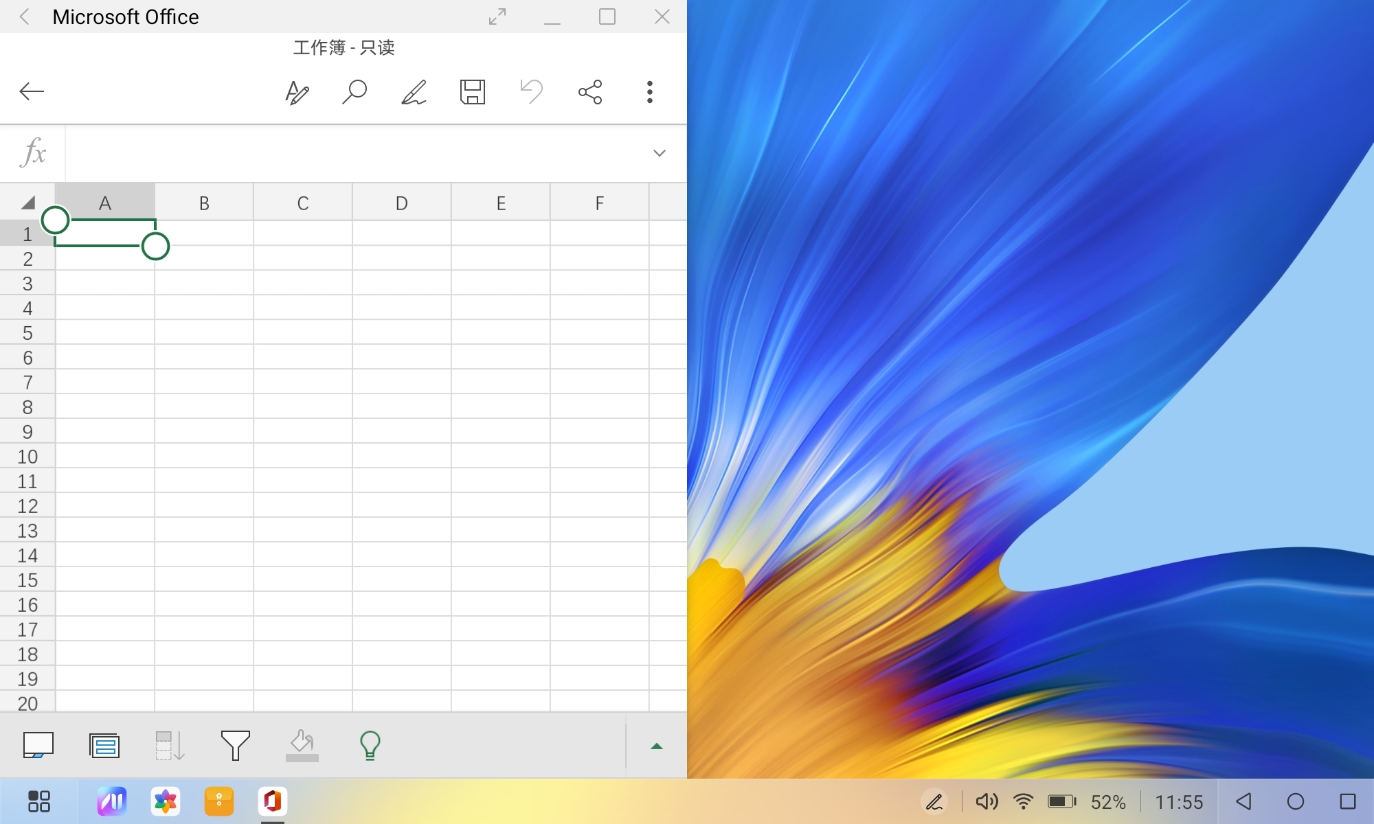The image size is (1374, 824).
Task: Click the title bar back chevron
Action: [25, 16]
